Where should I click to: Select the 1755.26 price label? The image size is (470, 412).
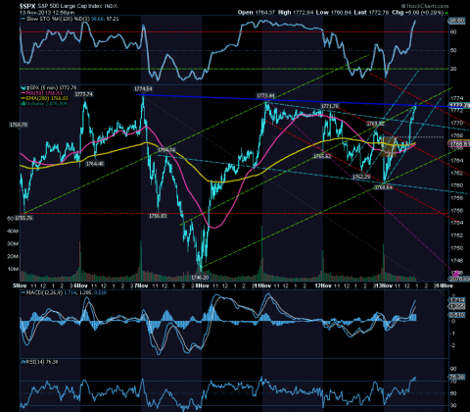tap(23, 218)
